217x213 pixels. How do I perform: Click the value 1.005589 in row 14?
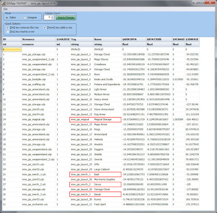tap(178, 119)
